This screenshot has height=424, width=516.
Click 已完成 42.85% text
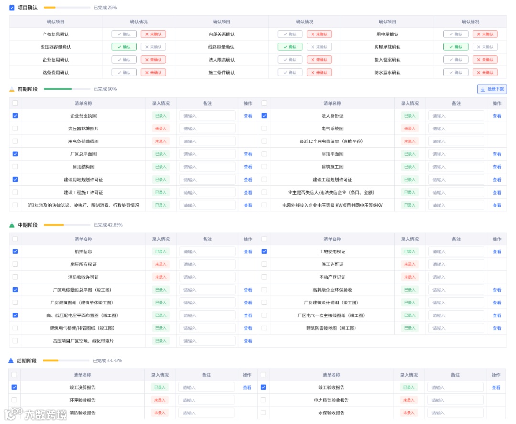(x=108, y=225)
